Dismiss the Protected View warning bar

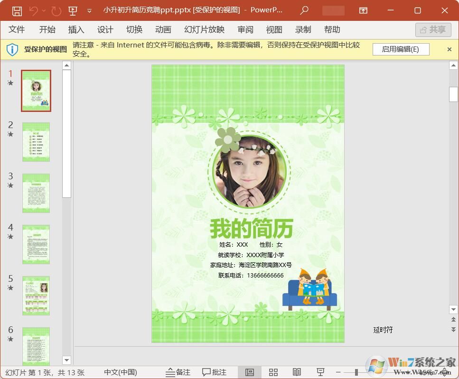pos(449,49)
